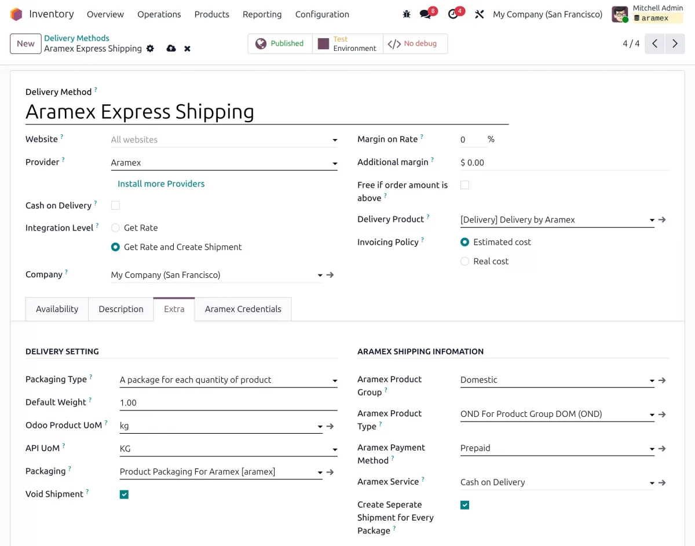Open the activities clock icon with 4 badge
Viewport: 695px width, 546px height.
[x=453, y=14]
